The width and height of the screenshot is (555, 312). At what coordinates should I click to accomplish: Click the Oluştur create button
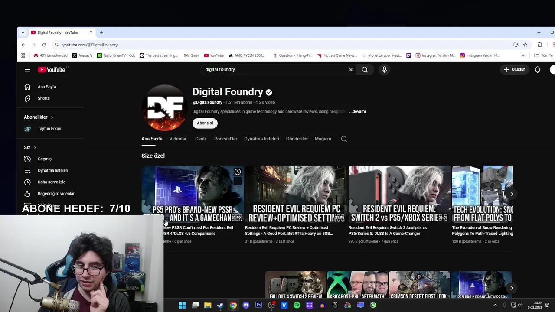point(515,69)
